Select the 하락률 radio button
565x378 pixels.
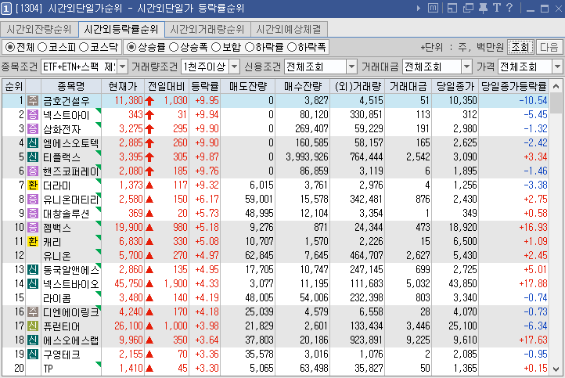tap(250, 47)
